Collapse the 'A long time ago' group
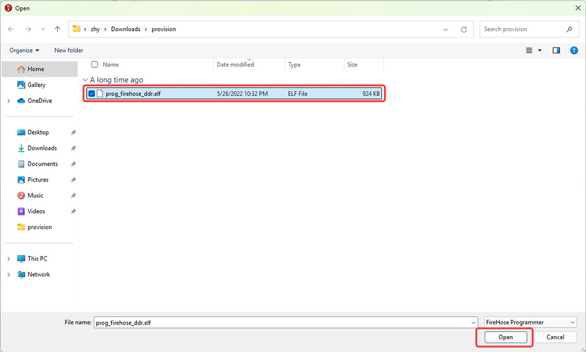 click(85, 80)
